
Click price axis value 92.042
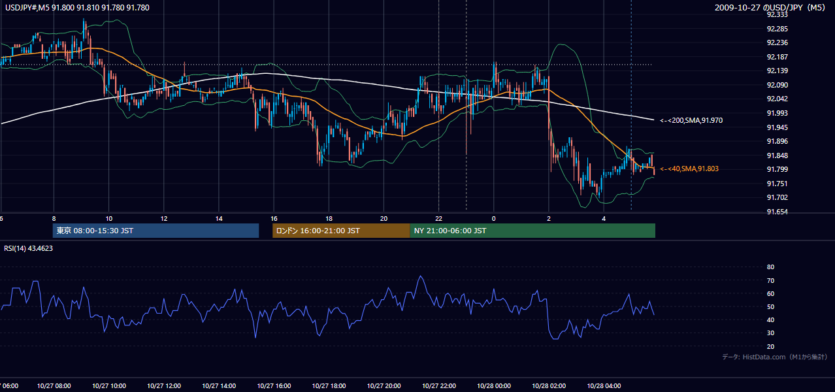778,99
